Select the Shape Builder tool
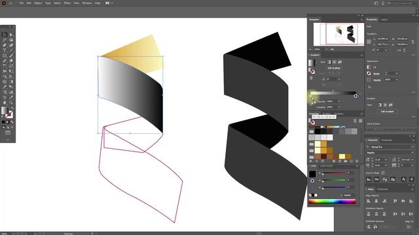Viewport: 419px width, 235px height. (x=5, y=76)
